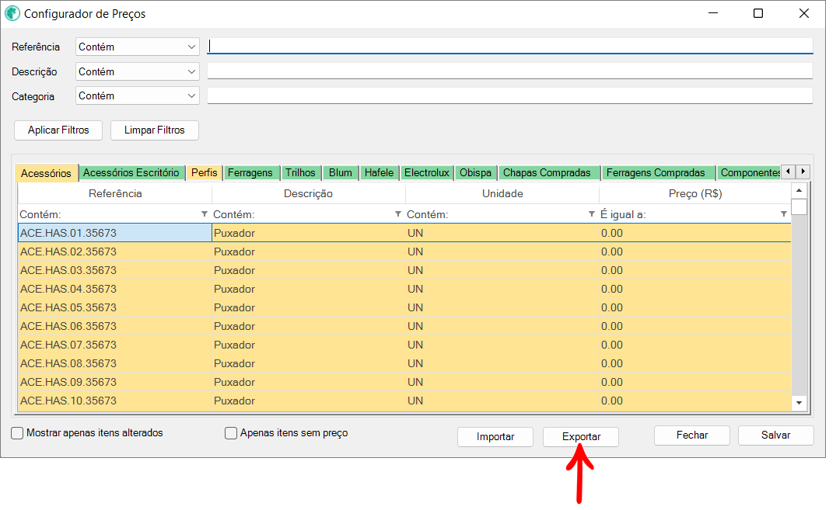Click the filter icon in Descrição column
This screenshot has width=836, height=510.
(398, 214)
